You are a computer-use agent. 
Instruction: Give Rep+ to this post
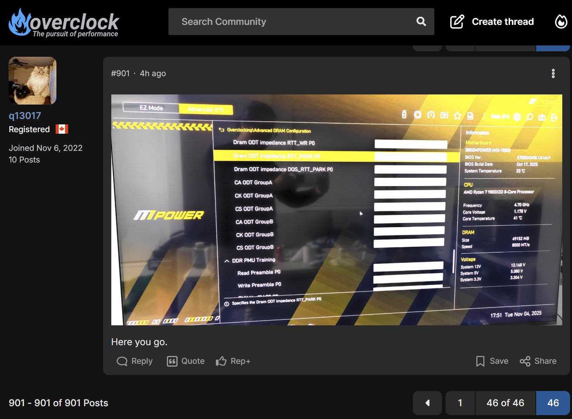(233, 361)
